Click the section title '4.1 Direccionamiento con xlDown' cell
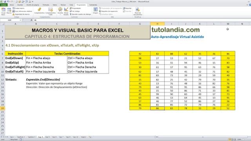 pos(52,45)
